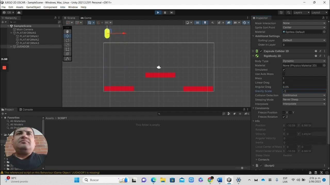Expand the Contacts foldout
Screen dimensions: 330x185
(x=256, y=160)
